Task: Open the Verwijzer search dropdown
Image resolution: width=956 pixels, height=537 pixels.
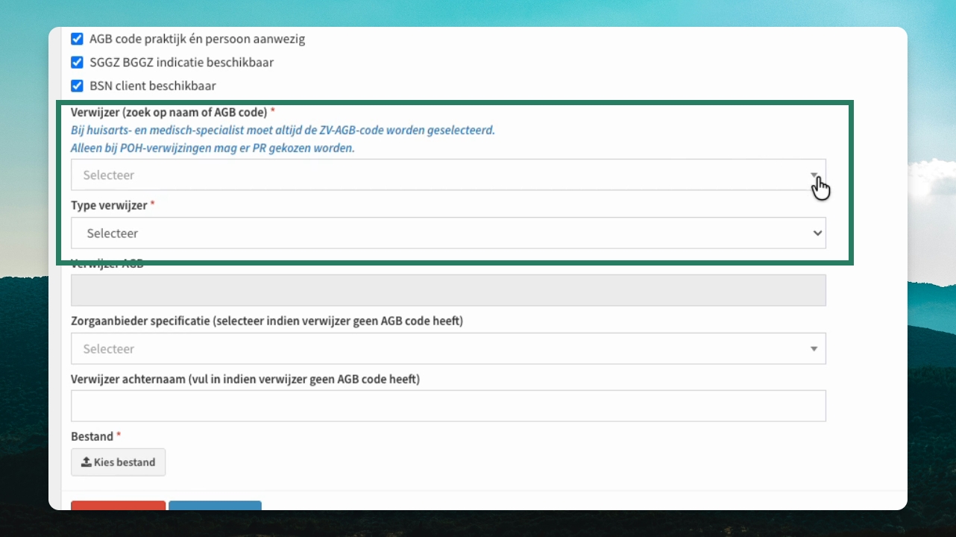Action: [x=448, y=175]
